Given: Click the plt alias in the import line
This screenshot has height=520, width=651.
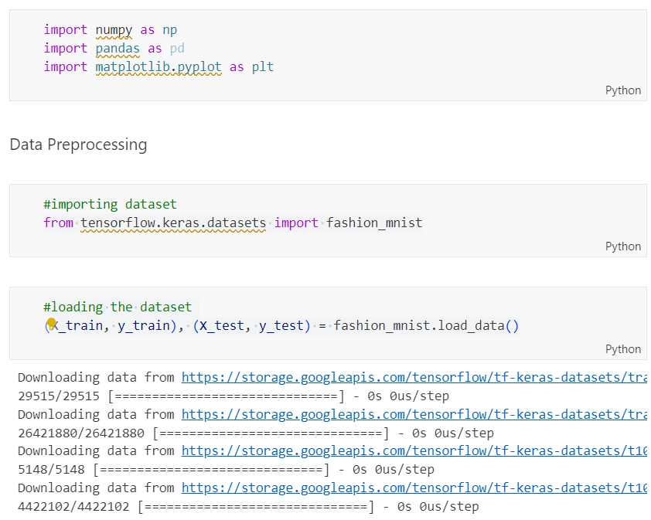Looking at the screenshot, I should pyautogui.click(x=262, y=66).
